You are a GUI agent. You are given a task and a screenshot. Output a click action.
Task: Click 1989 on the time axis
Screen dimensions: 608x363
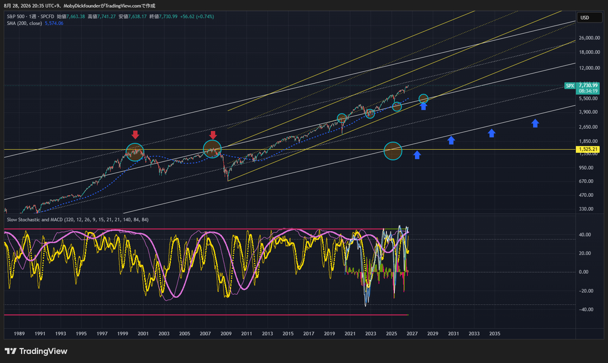(19, 333)
